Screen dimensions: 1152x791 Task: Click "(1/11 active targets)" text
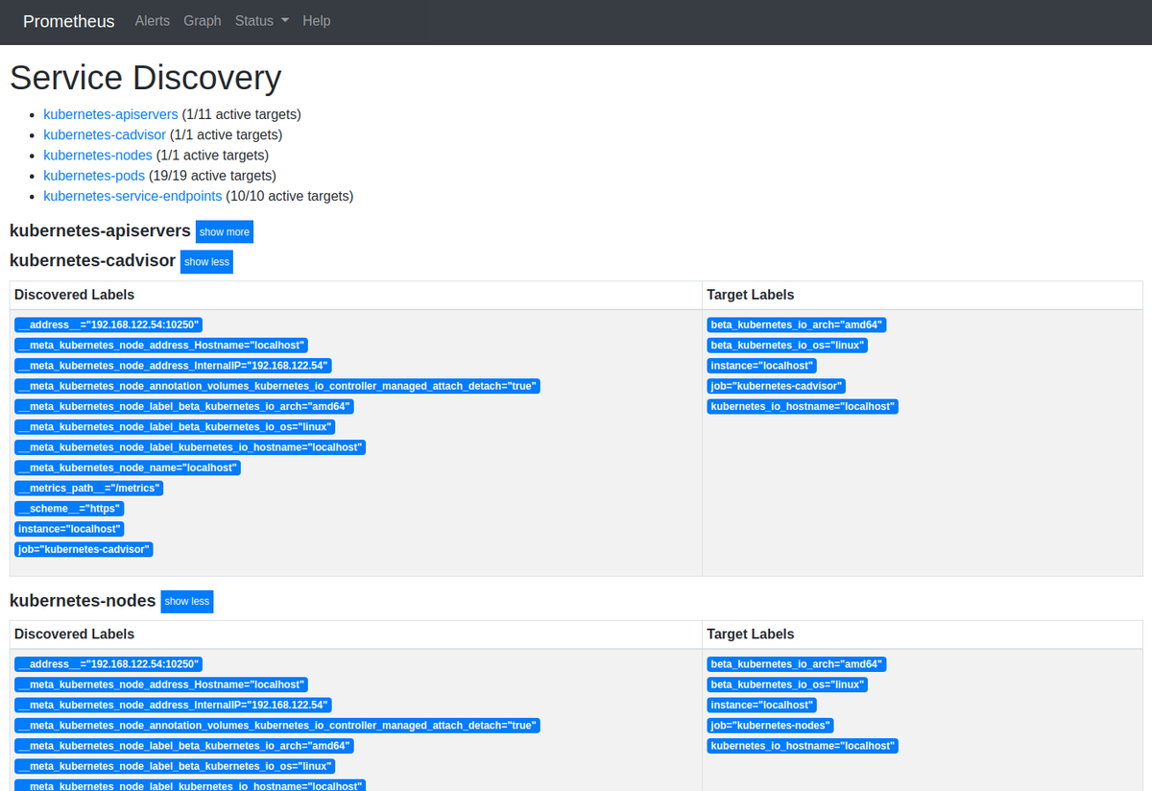(242, 114)
